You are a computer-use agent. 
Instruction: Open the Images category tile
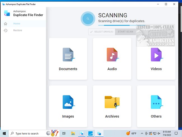click(68, 106)
